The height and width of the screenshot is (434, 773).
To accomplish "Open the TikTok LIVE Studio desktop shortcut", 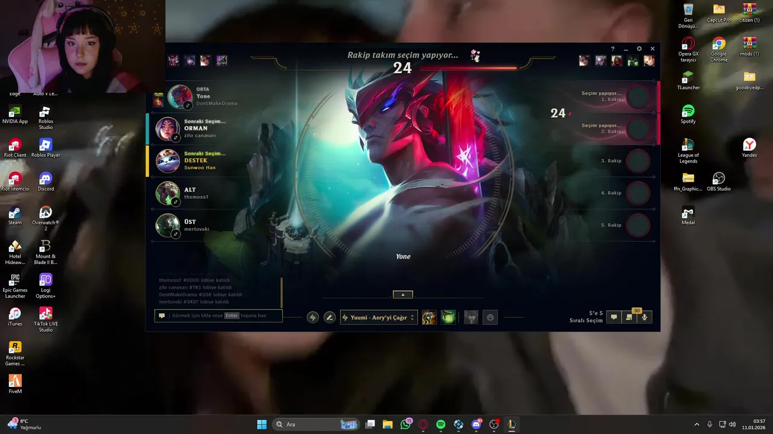I will 46,320.
